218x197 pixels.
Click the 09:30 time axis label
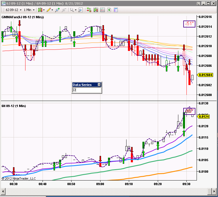click(186, 184)
